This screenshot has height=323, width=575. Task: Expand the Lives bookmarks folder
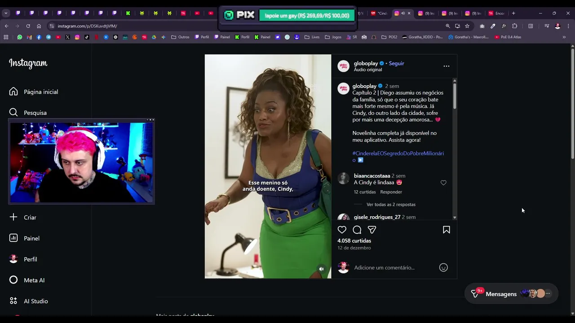coord(312,37)
